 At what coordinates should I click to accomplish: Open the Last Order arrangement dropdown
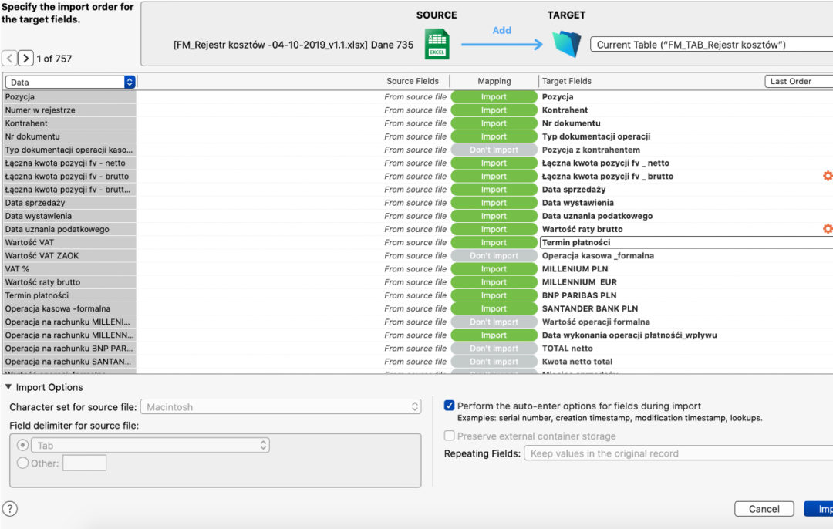[x=799, y=81]
